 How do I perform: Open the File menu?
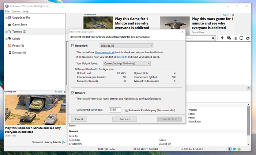click(7, 12)
